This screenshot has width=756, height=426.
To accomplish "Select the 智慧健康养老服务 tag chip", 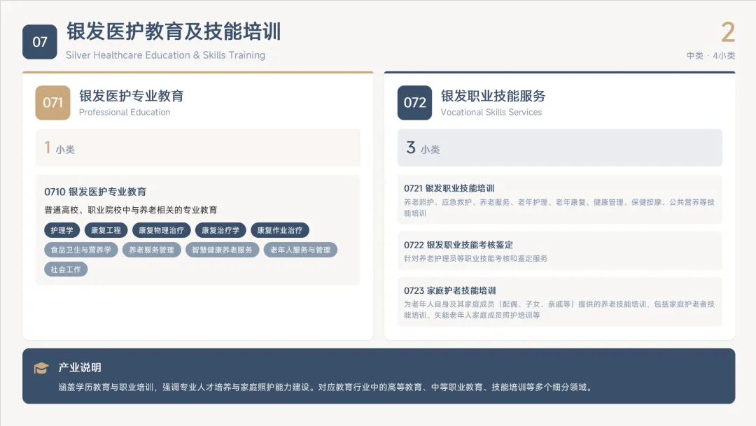I will pyautogui.click(x=222, y=249).
